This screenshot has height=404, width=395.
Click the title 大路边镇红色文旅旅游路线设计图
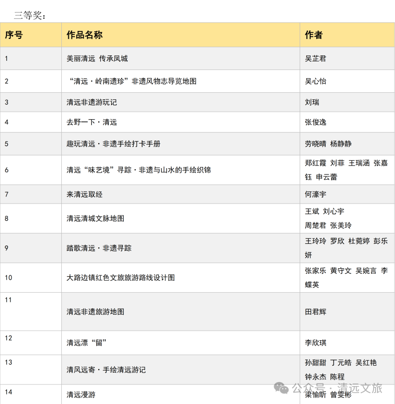[121, 277]
